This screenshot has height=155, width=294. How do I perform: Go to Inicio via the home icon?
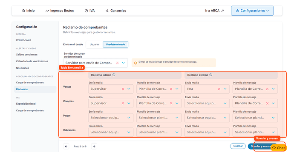point(23,11)
